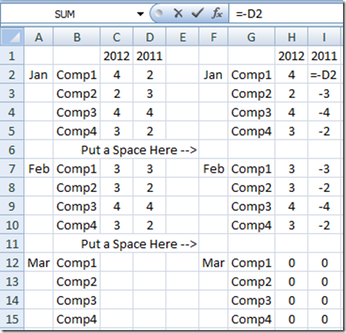
Task: Expand the Name Box dropdown arrow
Action: coord(140,14)
